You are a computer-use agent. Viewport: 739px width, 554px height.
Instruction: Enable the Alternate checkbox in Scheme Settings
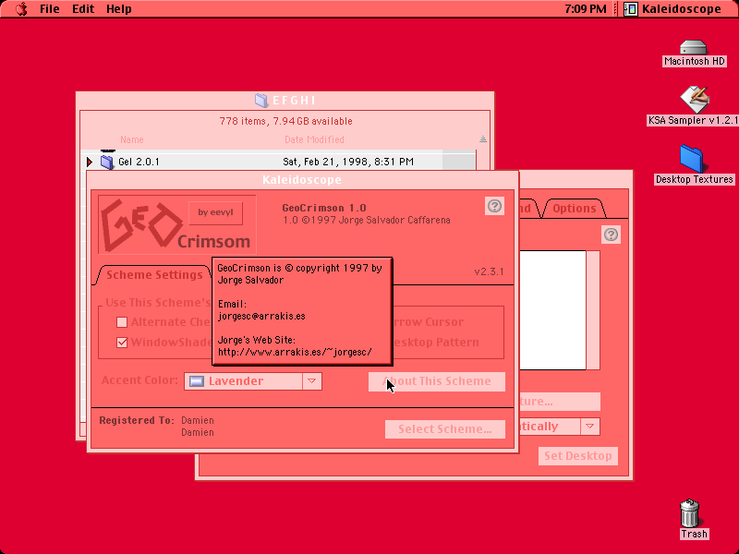click(x=122, y=322)
